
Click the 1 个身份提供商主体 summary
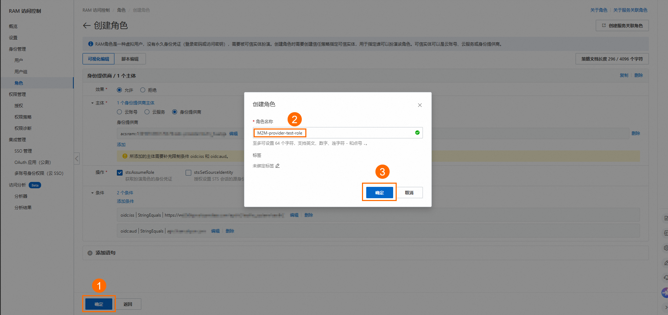click(136, 103)
